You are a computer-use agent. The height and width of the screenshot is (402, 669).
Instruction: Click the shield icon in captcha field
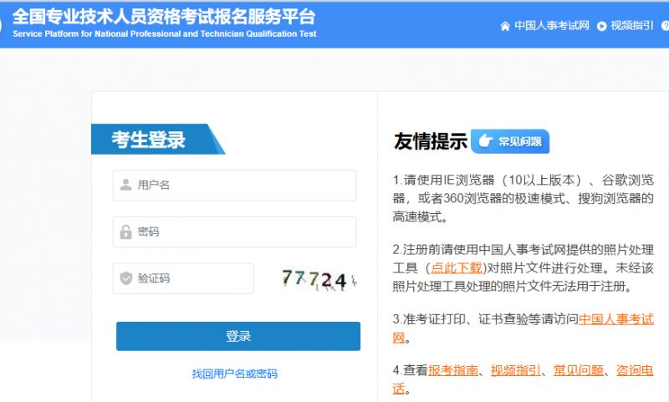pyautogui.click(x=126, y=278)
